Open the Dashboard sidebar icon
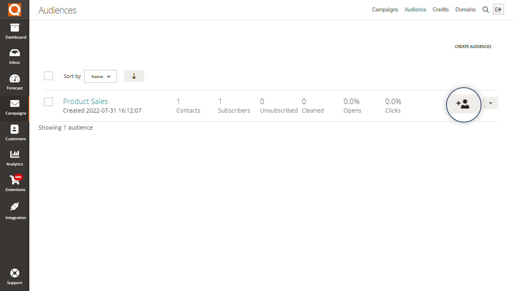Image resolution: width=513 pixels, height=291 pixels. [15, 28]
